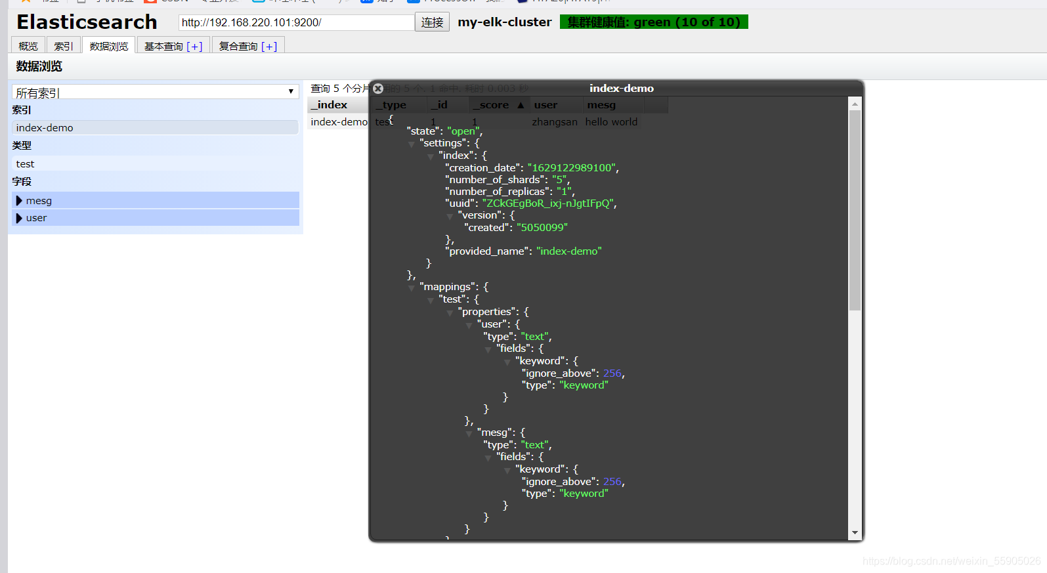This screenshot has height=573, width=1047.
Task: Collapse the "mappings" JSON node
Action: [412, 287]
